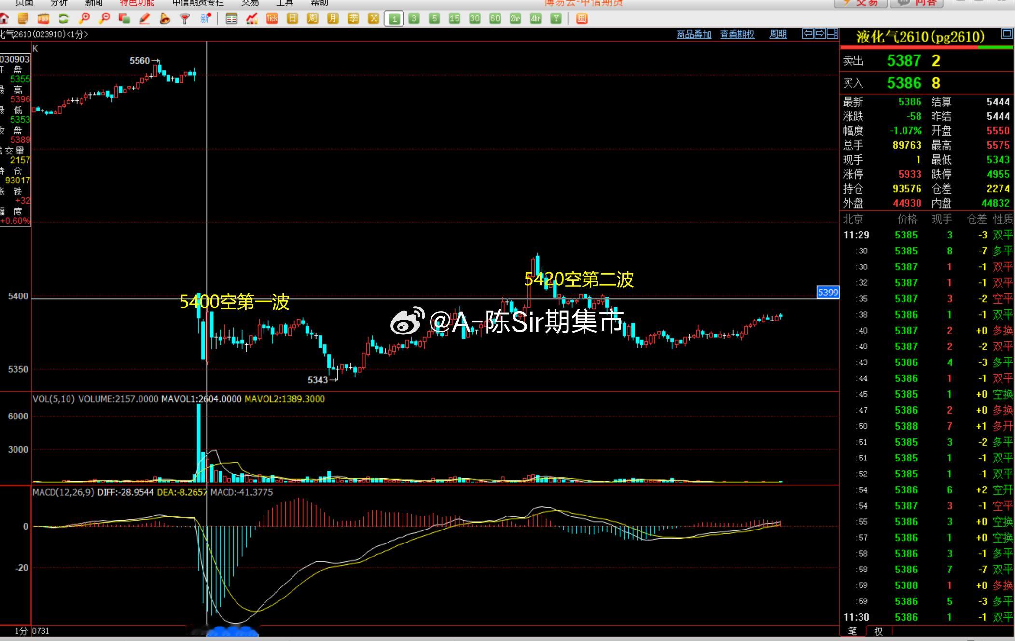
Task: Select the 5-minute period button
Action: pos(434,19)
